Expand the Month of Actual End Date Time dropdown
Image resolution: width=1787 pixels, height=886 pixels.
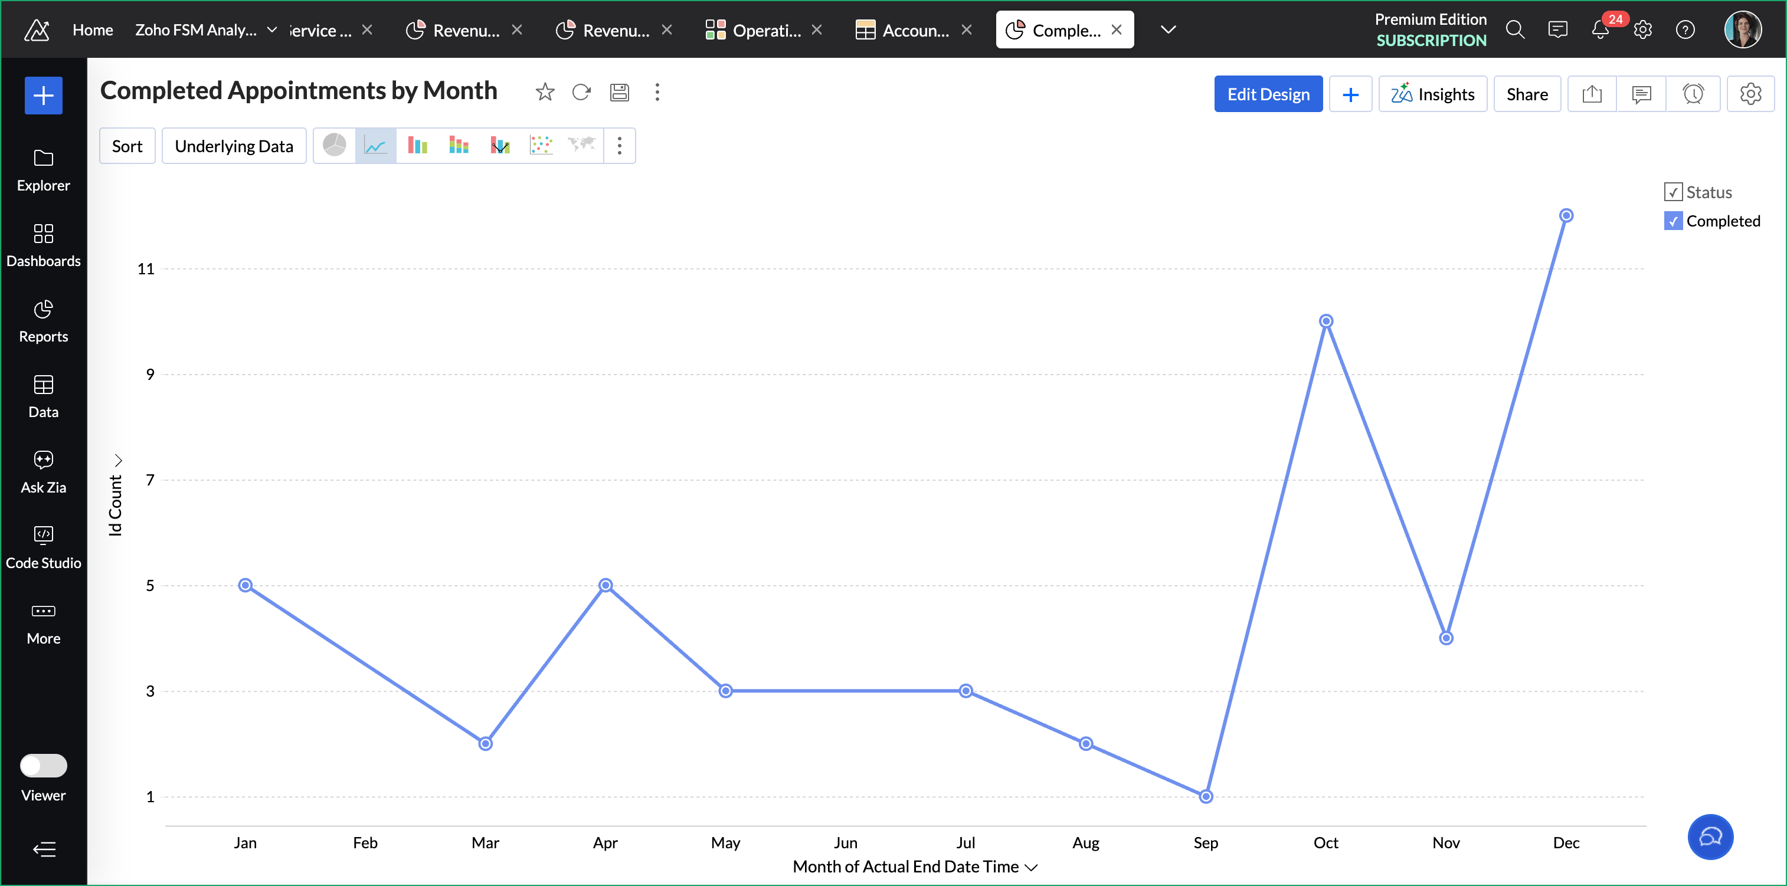1031,867
